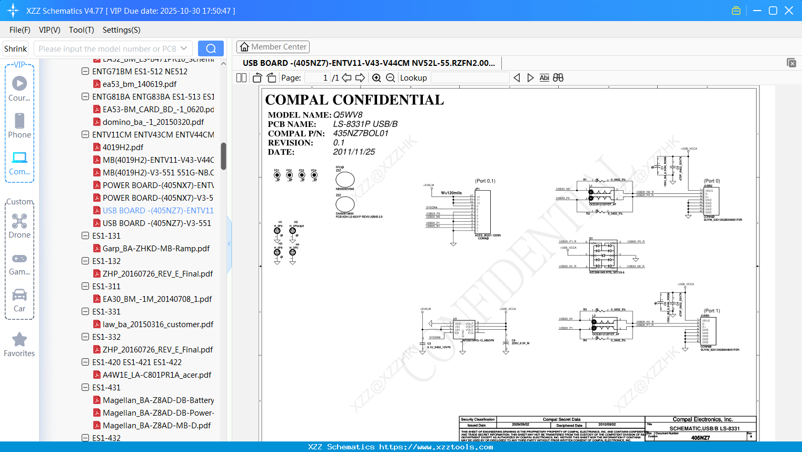The height and width of the screenshot is (452, 802).
Task: Collapse the ENTG81BA ENTG83BA folder
Action: tap(85, 96)
